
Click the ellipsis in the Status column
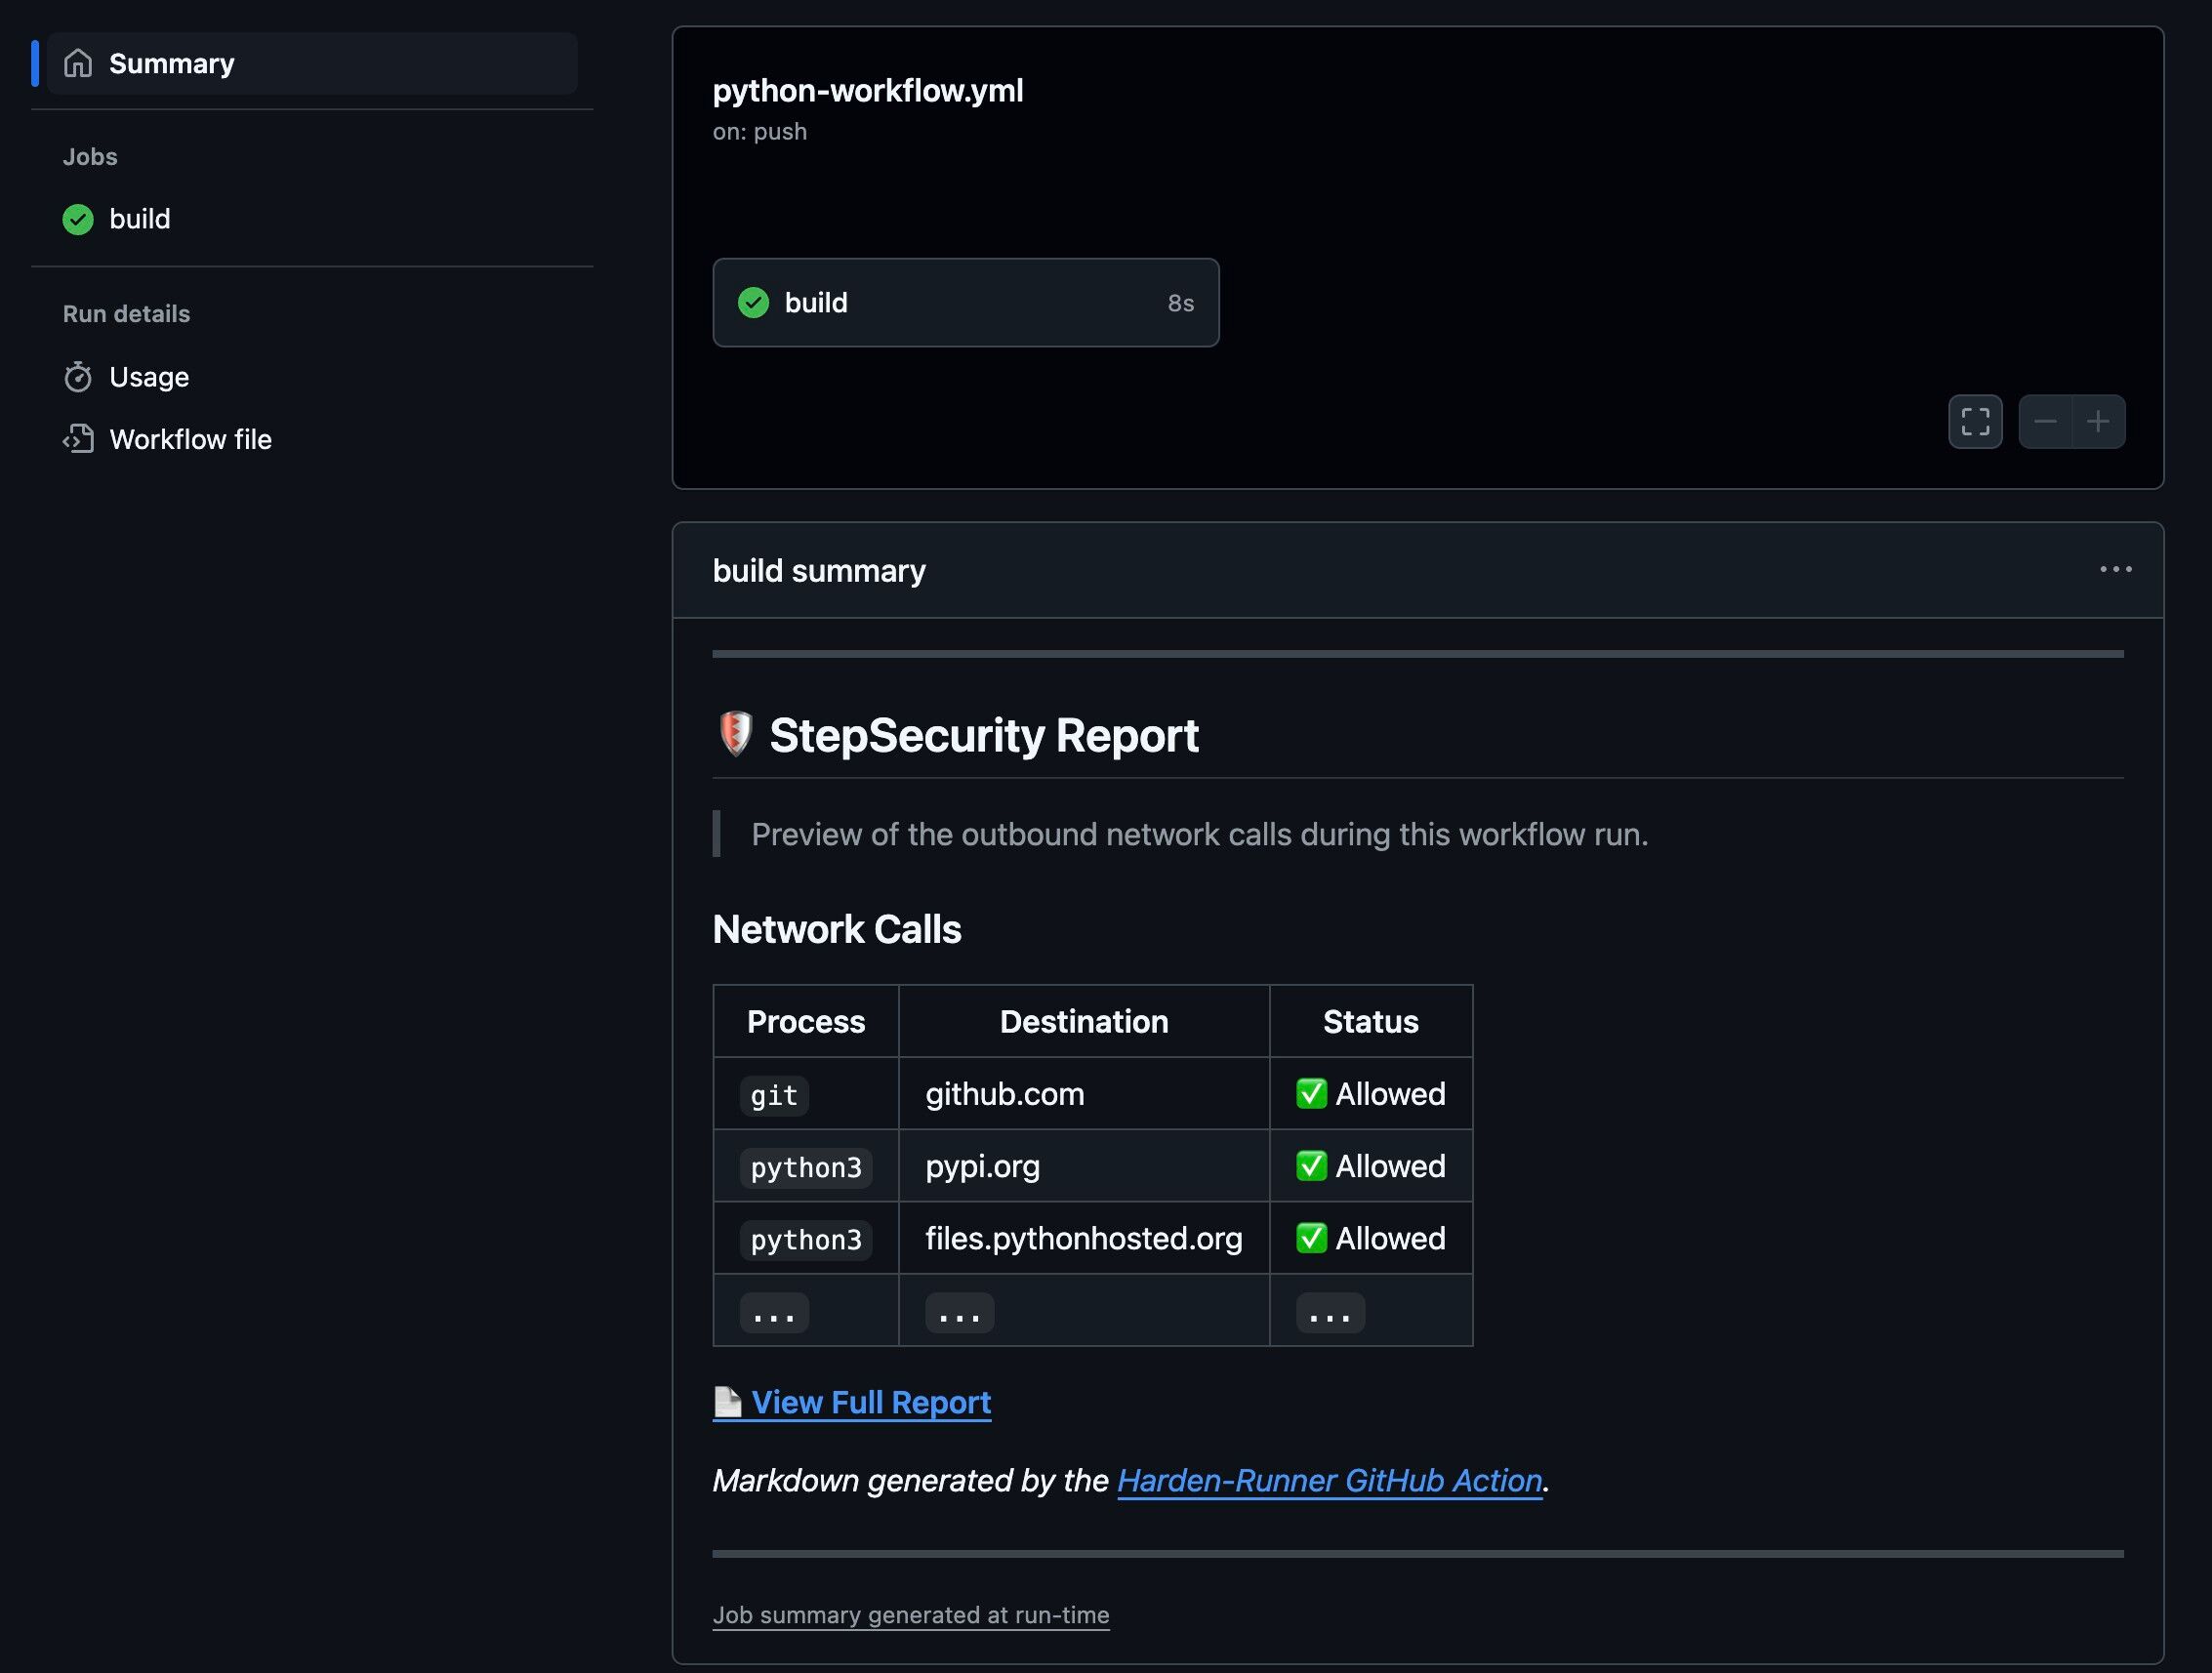1330,1312
